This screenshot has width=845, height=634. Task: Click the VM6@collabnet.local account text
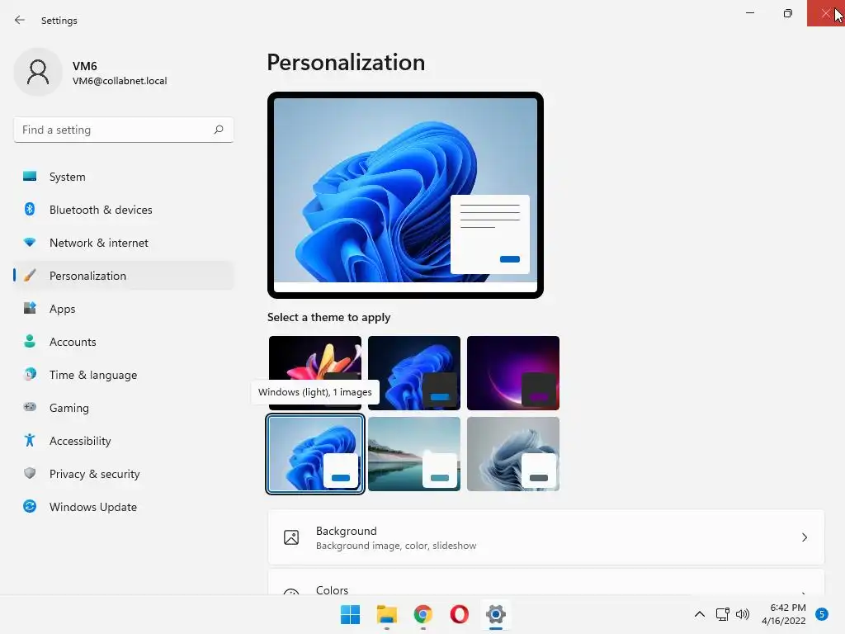(x=120, y=81)
